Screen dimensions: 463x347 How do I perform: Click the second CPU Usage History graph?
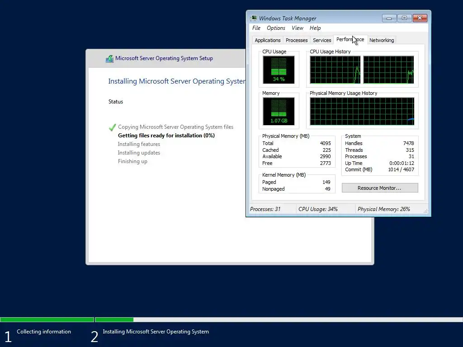388,70
